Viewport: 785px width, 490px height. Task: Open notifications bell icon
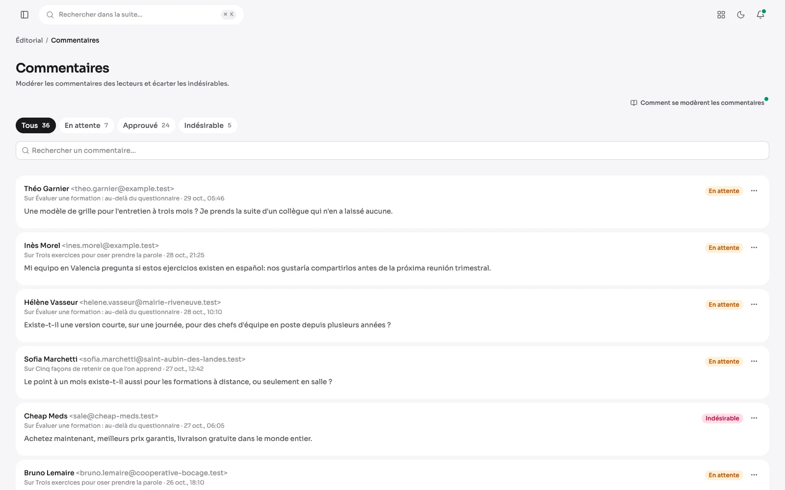click(x=760, y=15)
